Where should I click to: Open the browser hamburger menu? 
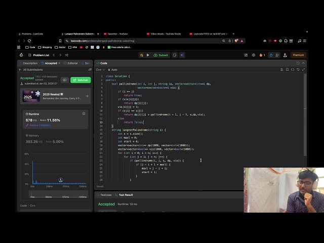(x=305, y=41)
